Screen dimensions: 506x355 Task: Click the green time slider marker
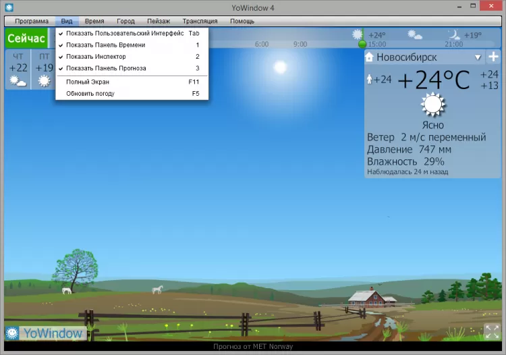point(362,44)
